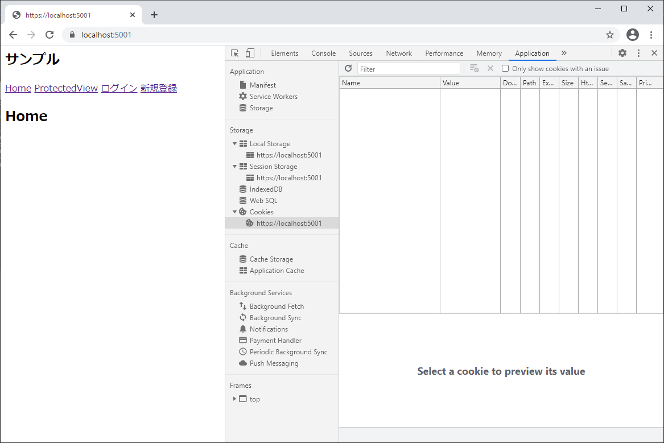Switch to the Memory tab

489,53
